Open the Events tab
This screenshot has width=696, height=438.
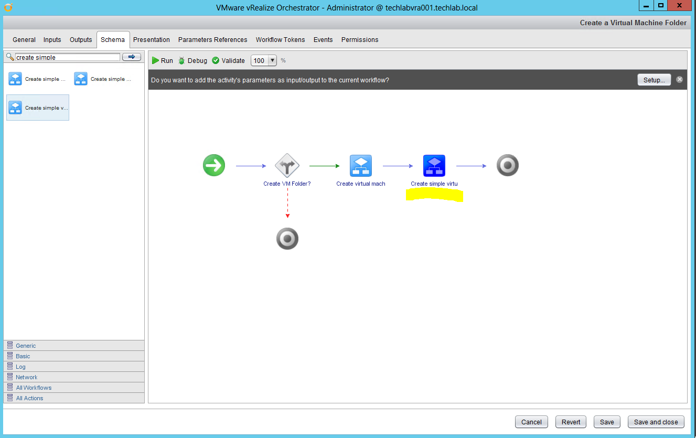point(323,40)
